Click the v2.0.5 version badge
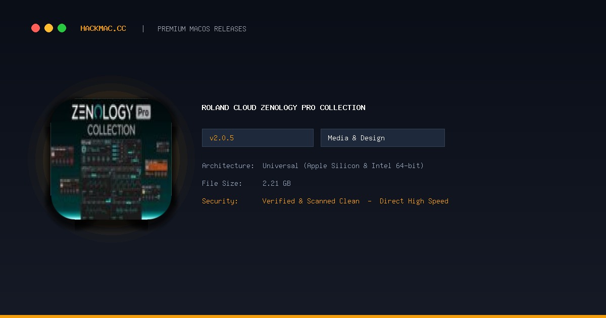This screenshot has width=606, height=318. [258, 138]
